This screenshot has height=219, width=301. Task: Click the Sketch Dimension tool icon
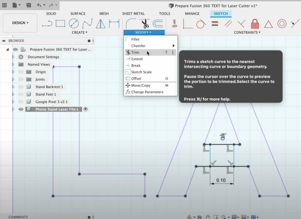click(114, 24)
